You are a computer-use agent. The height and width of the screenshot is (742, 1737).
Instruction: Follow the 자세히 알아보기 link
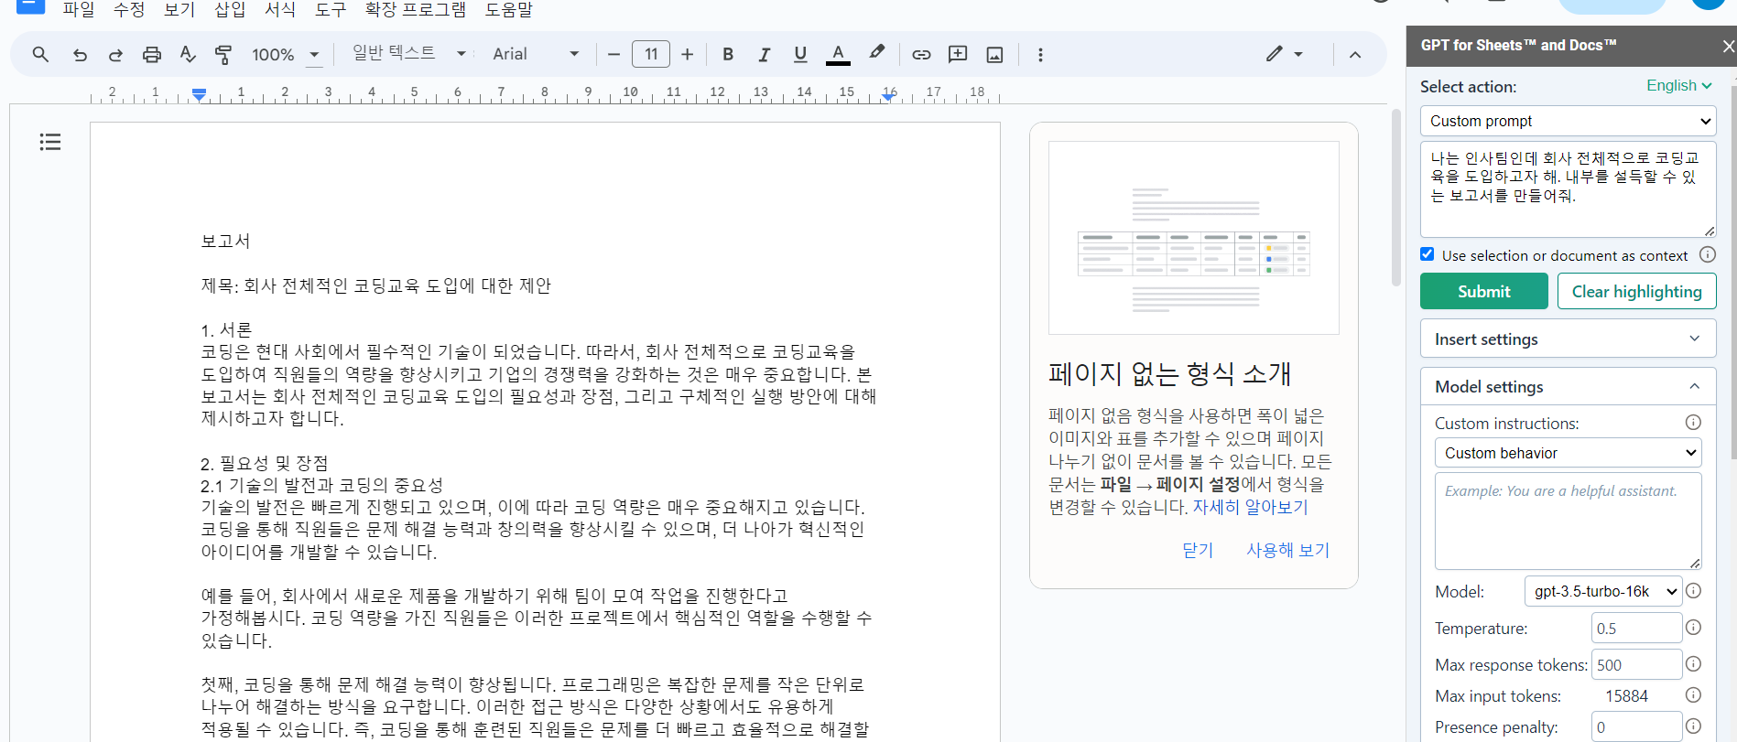click(1250, 507)
